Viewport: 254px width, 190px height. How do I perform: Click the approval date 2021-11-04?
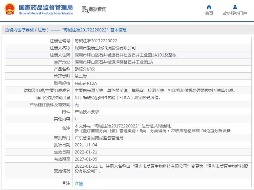coord(86,145)
